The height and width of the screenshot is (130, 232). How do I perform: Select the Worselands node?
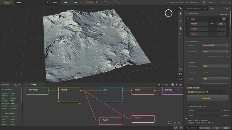37,91
